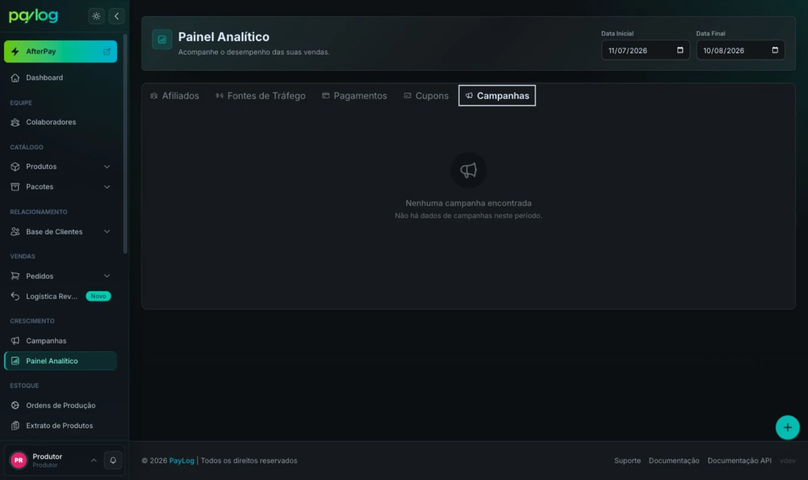
Task: Switch to the Afiliados tab
Action: (174, 96)
